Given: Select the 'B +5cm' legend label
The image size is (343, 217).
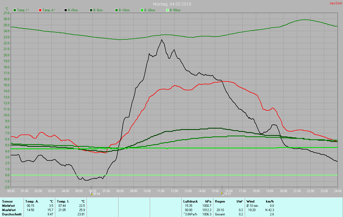Looking at the screenshot, I should point(73,10).
